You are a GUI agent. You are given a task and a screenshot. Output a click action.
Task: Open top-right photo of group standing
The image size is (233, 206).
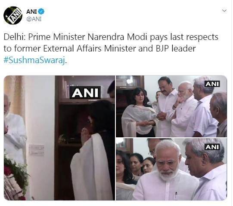(171, 106)
